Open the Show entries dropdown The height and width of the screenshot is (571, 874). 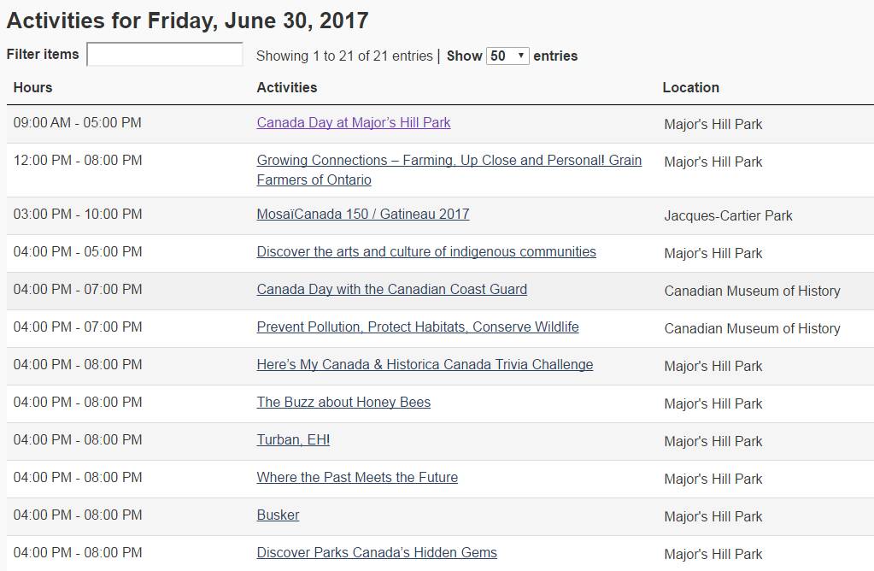(x=507, y=56)
